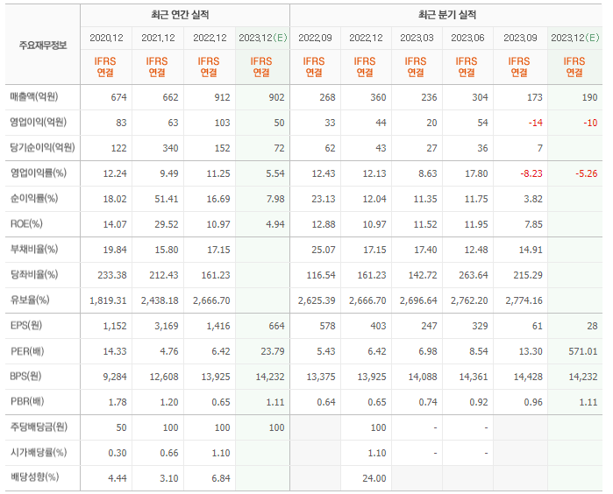The height and width of the screenshot is (494, 613).
Task: Click the 순이익률(%) row label
Action: [34, 198]
